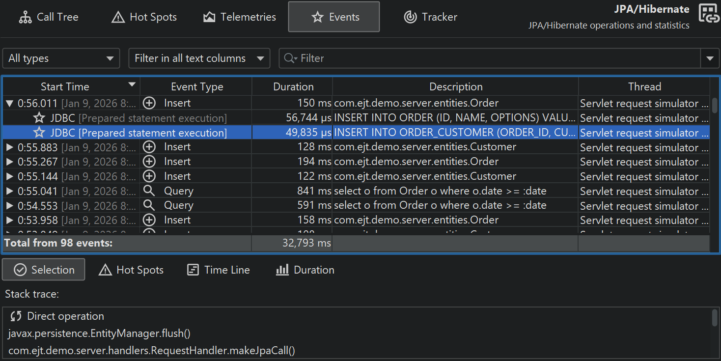
Task: Click the Query magnifier icon at 0:55.041
Action: tap(149, 191)
